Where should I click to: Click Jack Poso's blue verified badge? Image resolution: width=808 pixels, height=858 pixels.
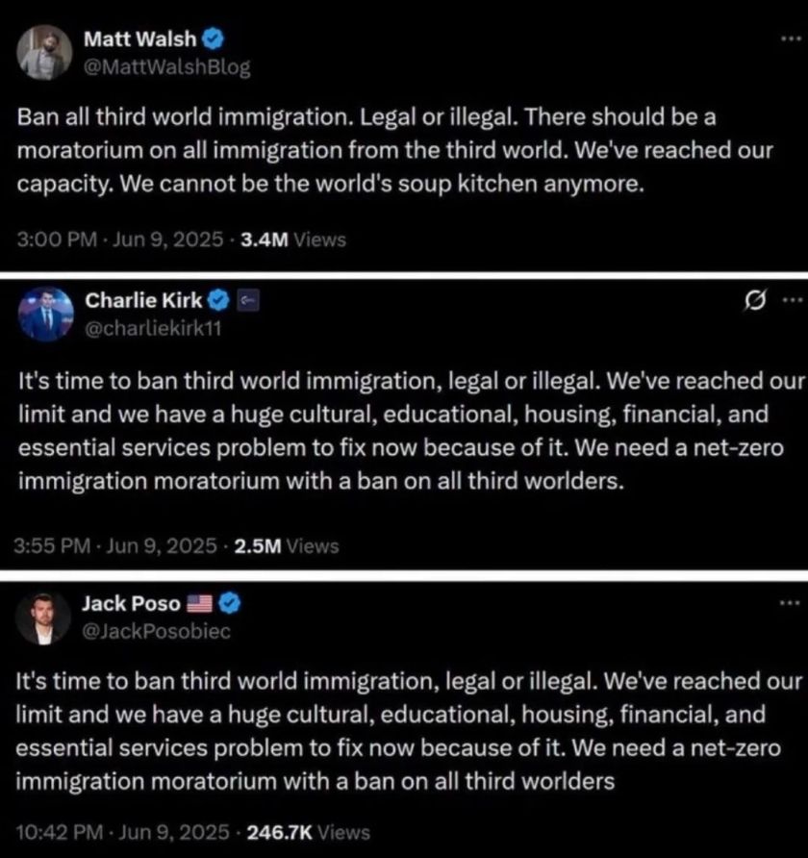231,604
